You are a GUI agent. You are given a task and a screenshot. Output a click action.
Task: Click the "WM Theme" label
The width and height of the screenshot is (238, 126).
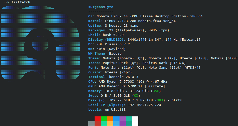(97, 54)
